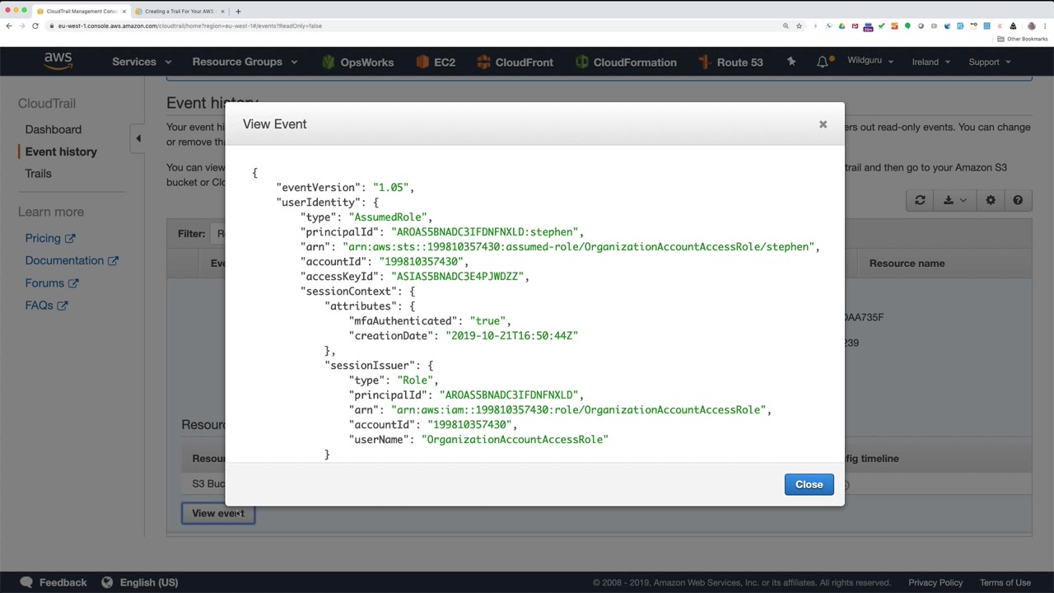The width and height of the screenshot is (1054, 593).
Task: Click the View event button
Action: pos(218,513)
